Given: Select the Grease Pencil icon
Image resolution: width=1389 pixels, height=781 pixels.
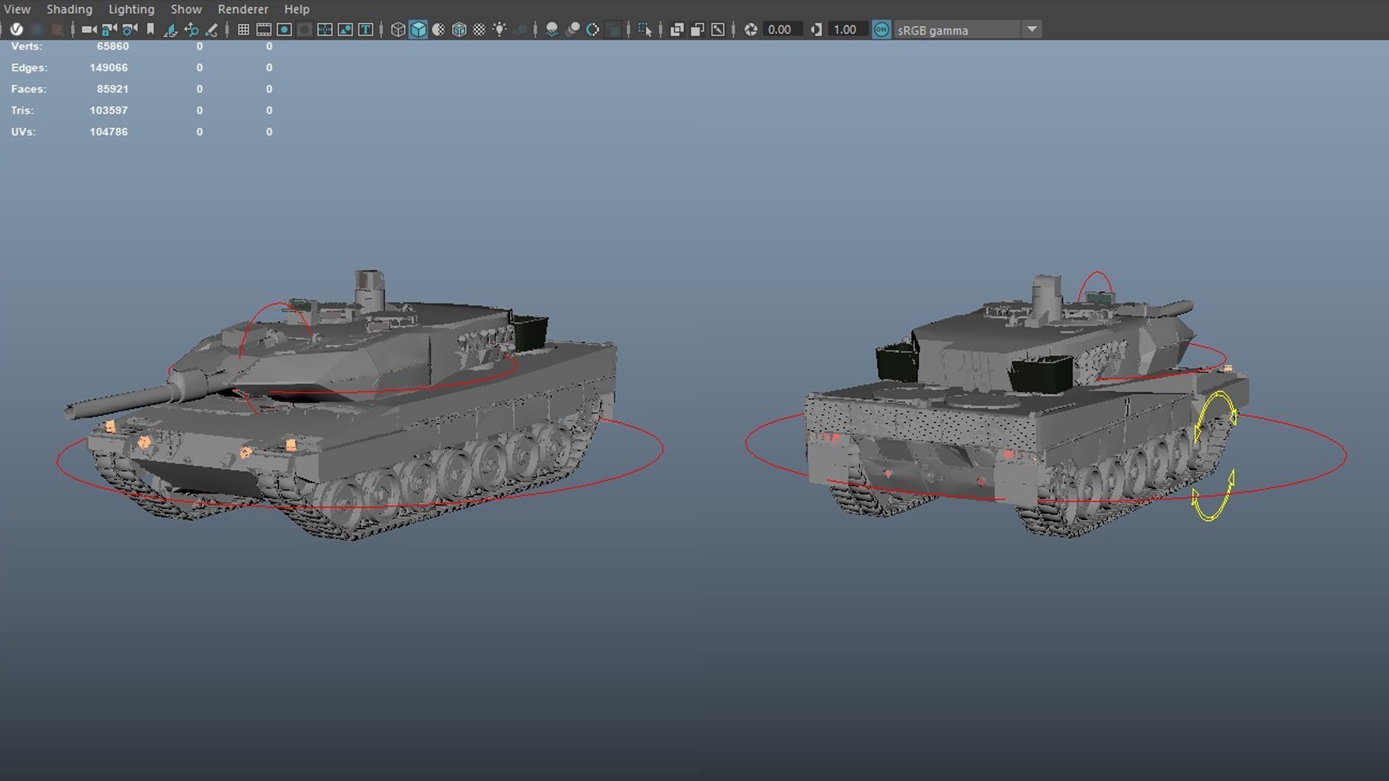Looking at the screenshot, I should coord(211,30).
